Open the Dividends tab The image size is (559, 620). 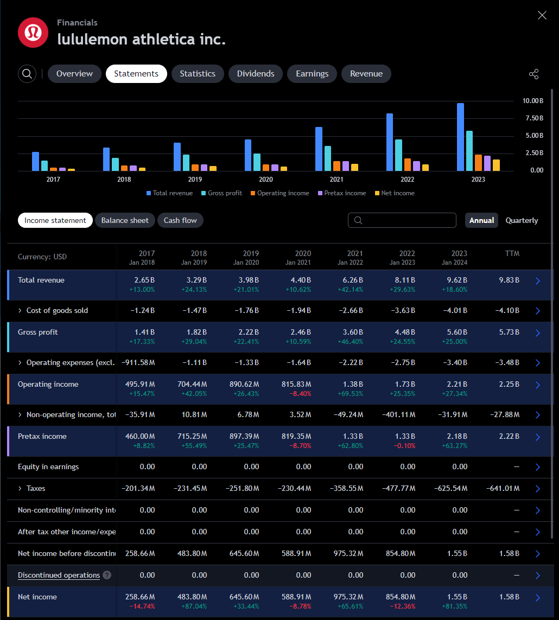[x=256, y=74]
